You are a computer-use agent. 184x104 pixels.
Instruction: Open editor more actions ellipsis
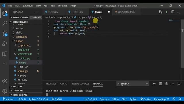[179, 12]
